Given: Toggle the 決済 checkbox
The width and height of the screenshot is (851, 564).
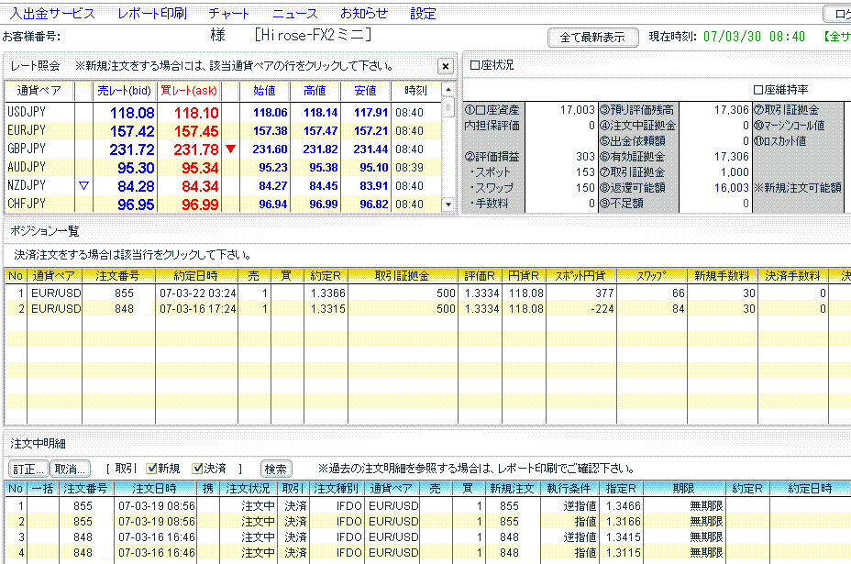Looking at the screenshot, I should coord(197,469).
